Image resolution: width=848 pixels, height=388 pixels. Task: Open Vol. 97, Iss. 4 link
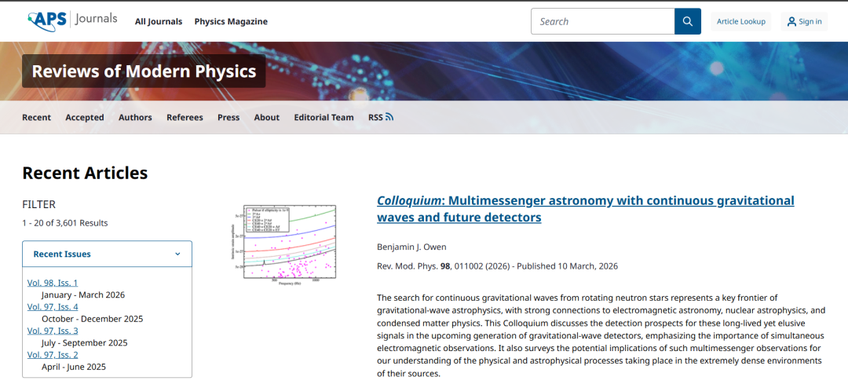[53, 306]
